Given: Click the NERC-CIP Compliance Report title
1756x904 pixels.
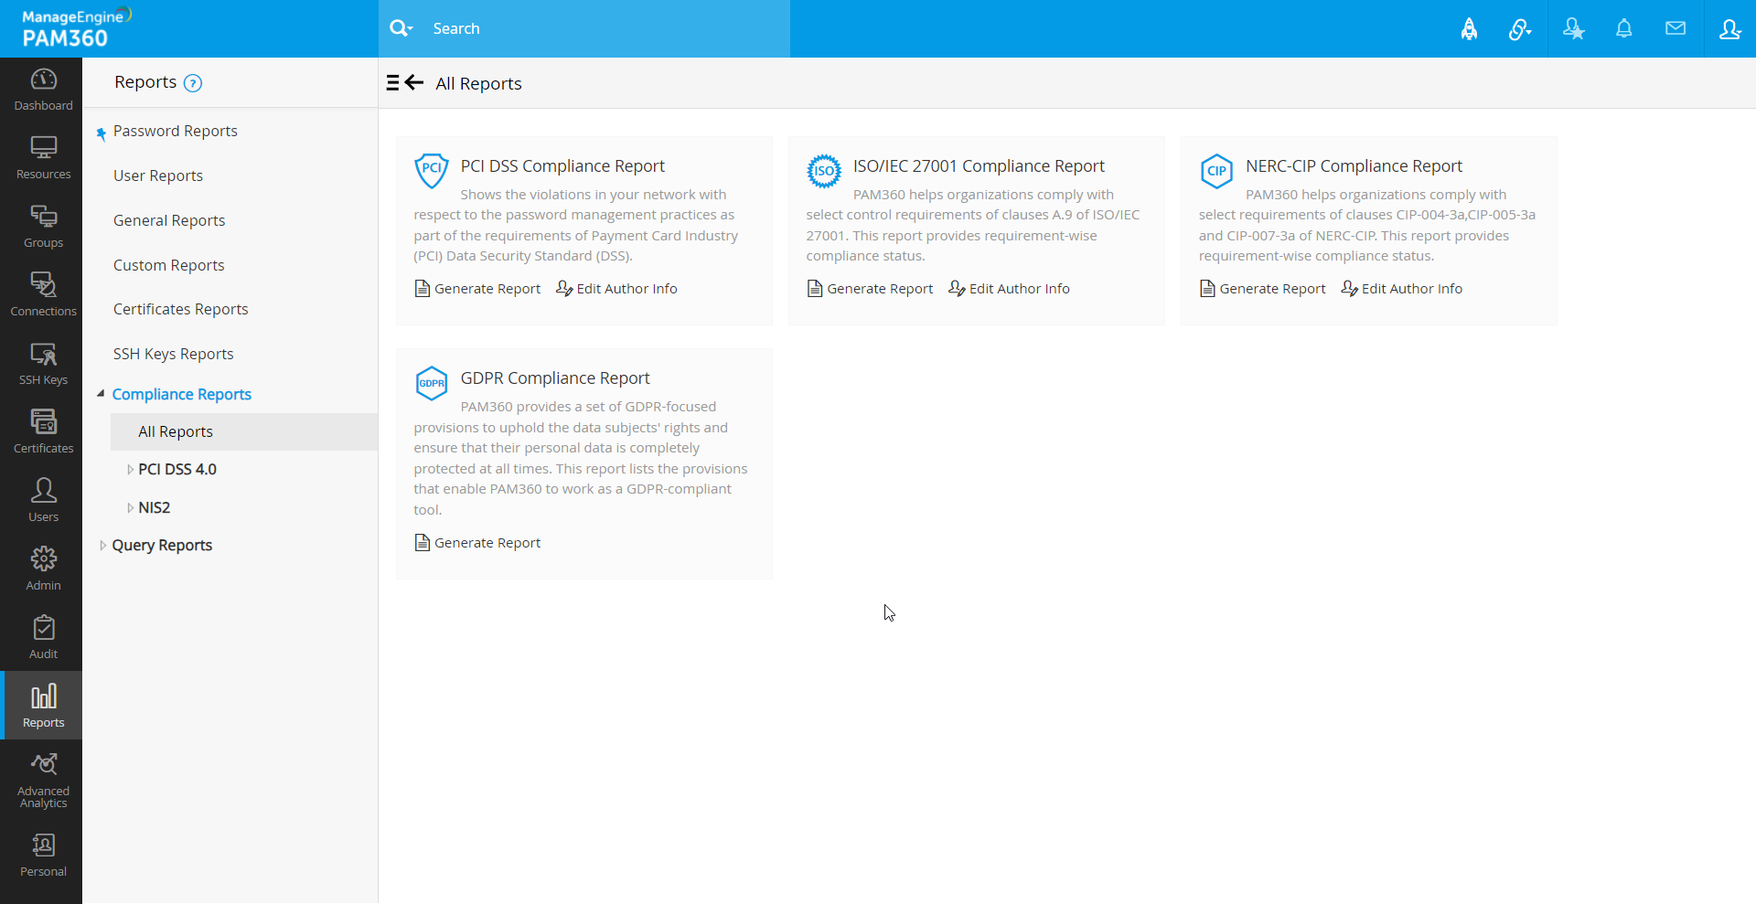Looking at the screenshot, I should pyautogui.click(x=1354, y=166).
